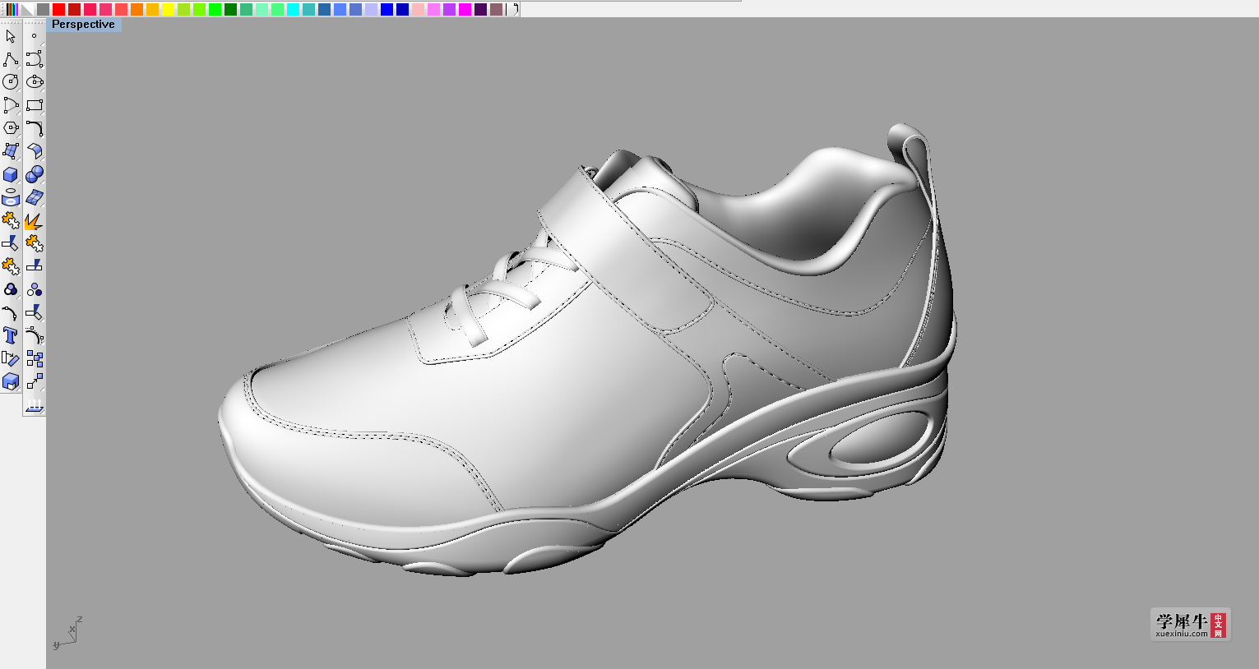Select the blue letter T Text tool
Image resolution: width=1259 pixels, height=669 pixels.
11,335
